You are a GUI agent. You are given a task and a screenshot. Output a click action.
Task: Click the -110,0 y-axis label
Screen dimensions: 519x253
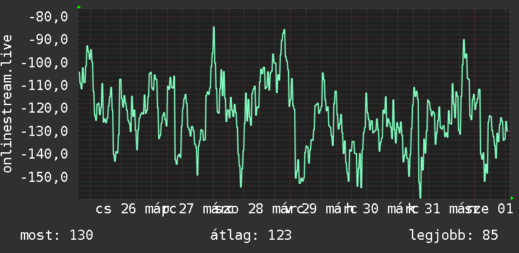tap(44, 86)
